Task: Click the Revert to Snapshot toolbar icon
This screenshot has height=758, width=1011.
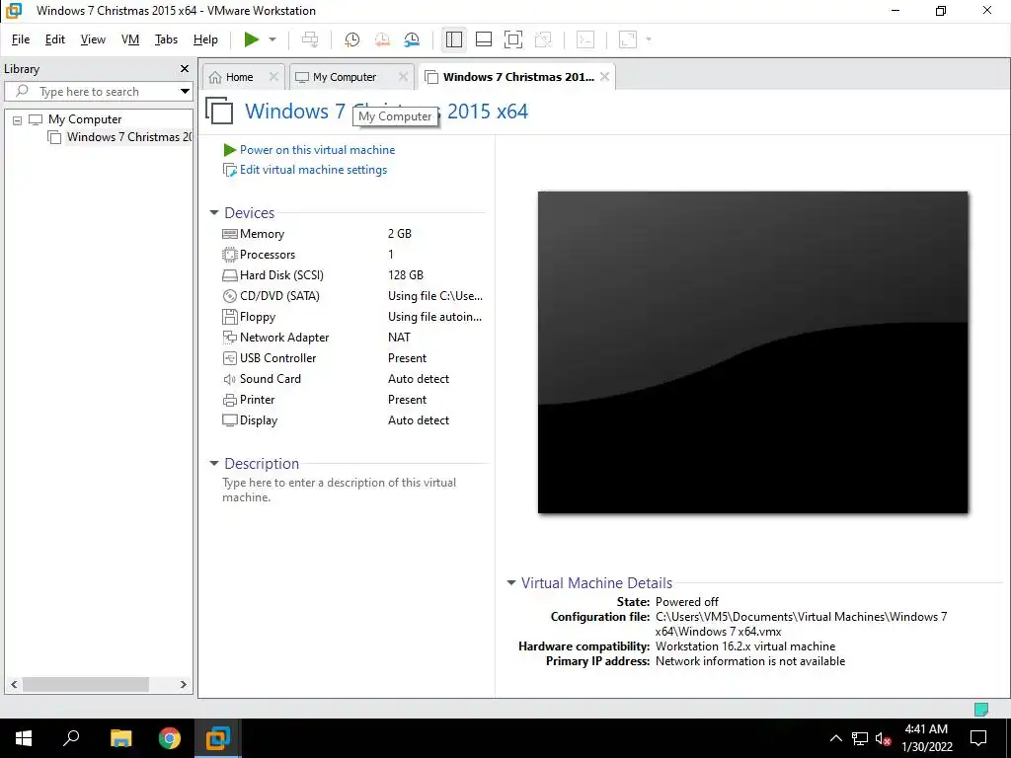Action: (x=382, y=39)
